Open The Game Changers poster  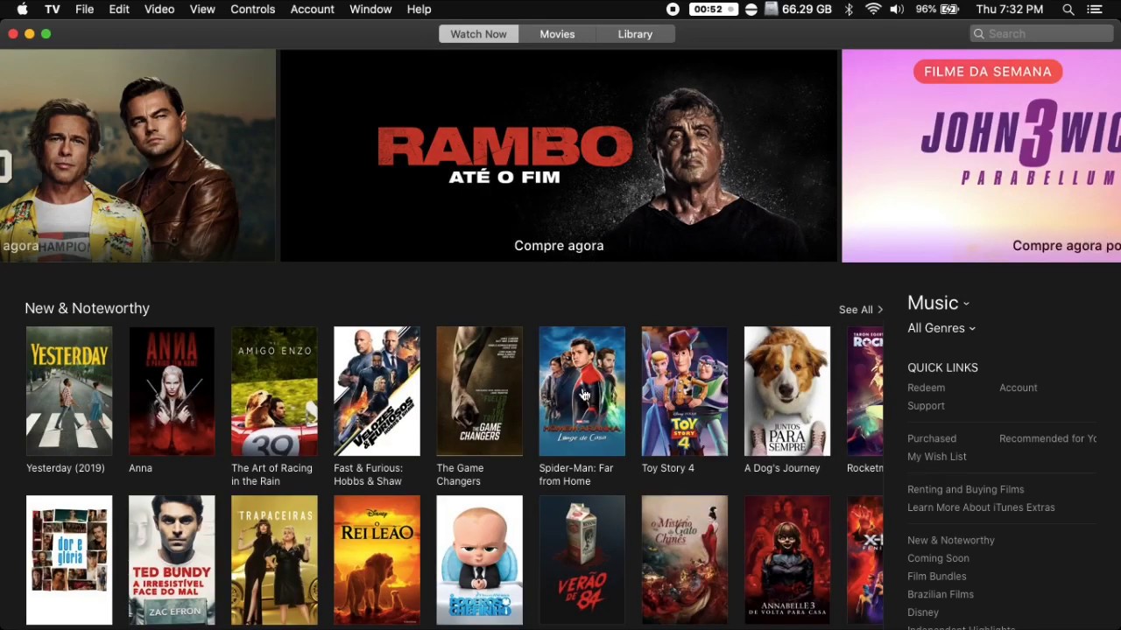tap(479, 391)
